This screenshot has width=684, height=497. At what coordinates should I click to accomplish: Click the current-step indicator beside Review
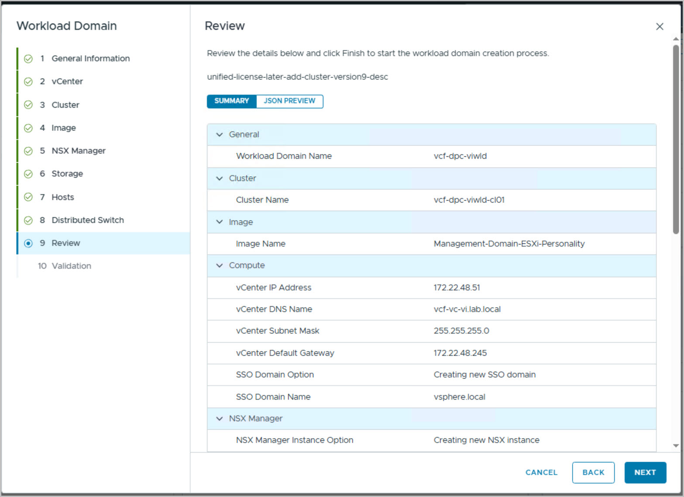(28, 243)
